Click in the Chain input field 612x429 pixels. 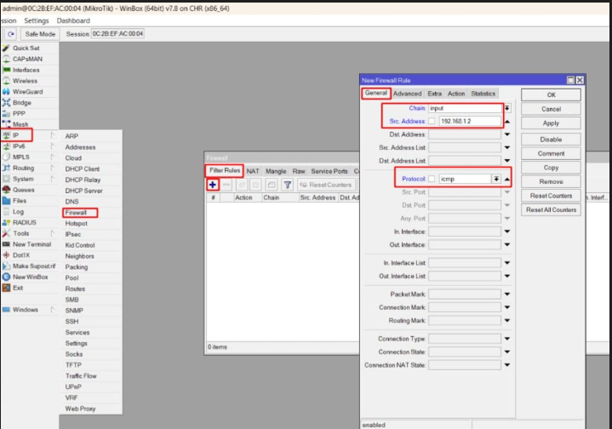click(x=466, y=108)
